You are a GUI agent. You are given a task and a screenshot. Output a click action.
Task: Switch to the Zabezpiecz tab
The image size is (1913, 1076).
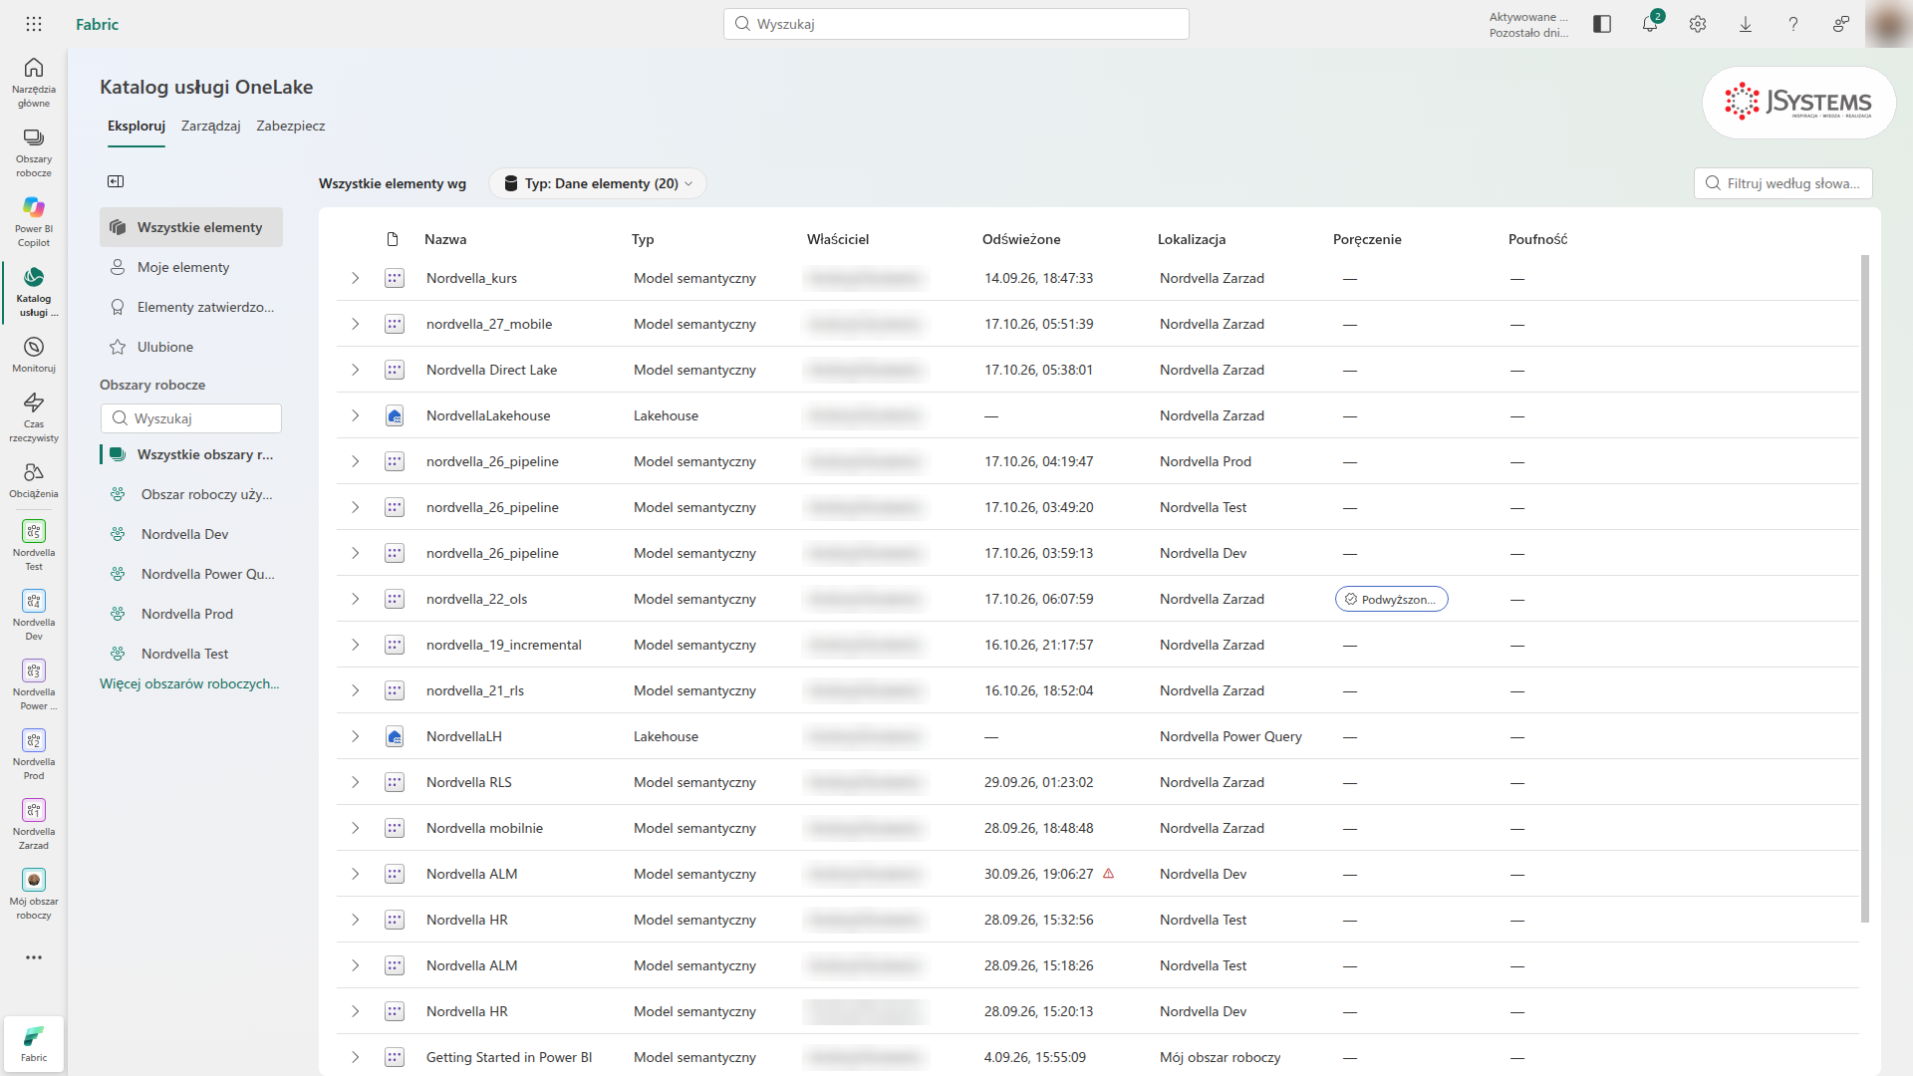[x=291, y=126]
